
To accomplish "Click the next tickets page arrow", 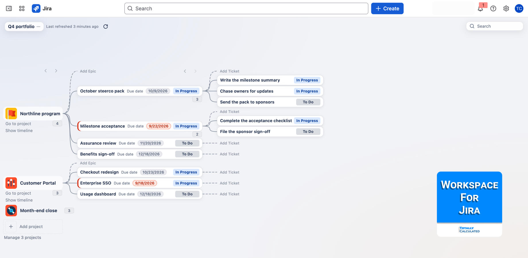I will click(195, 71).
